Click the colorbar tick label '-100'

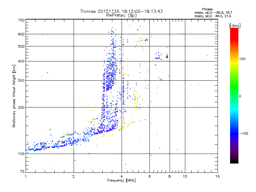click(244, 133)
